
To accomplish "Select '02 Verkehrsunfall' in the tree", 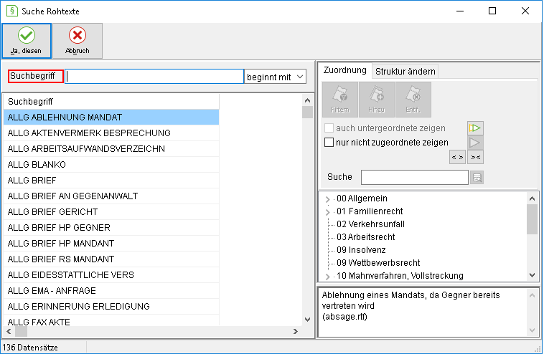I will (370, 224).
